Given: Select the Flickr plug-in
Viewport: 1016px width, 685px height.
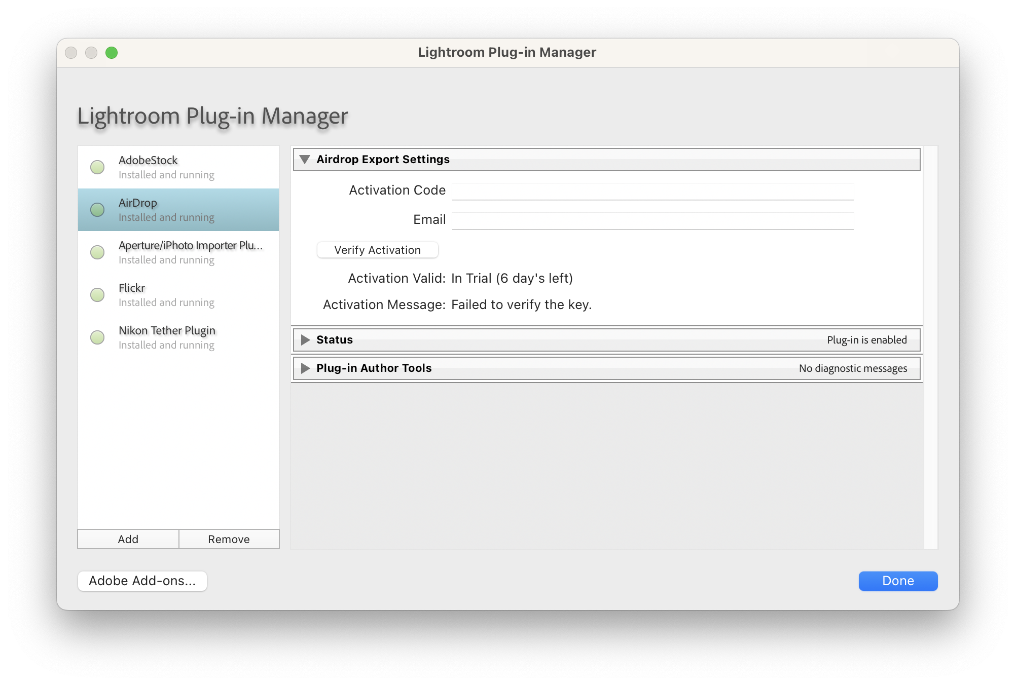Looking at the screenshot, I should click(178, 295).
